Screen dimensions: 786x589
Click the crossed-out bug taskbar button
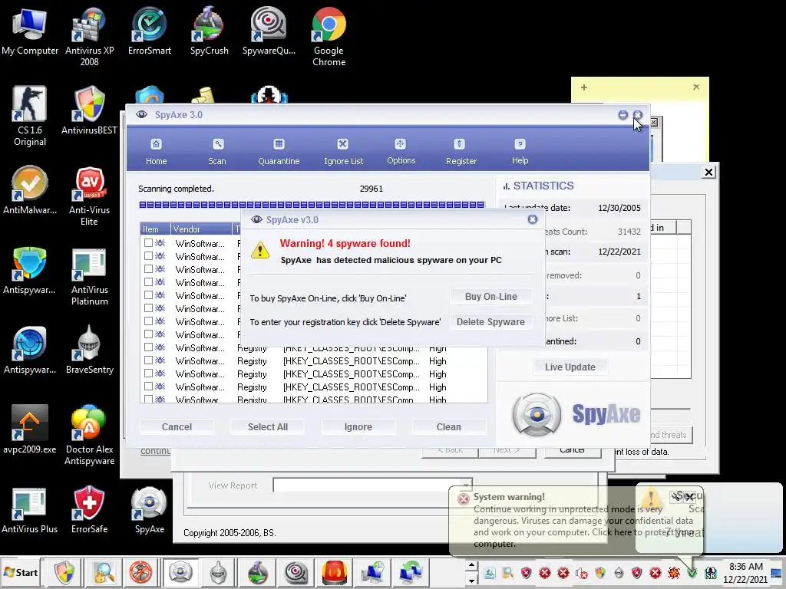coord(141,572)
